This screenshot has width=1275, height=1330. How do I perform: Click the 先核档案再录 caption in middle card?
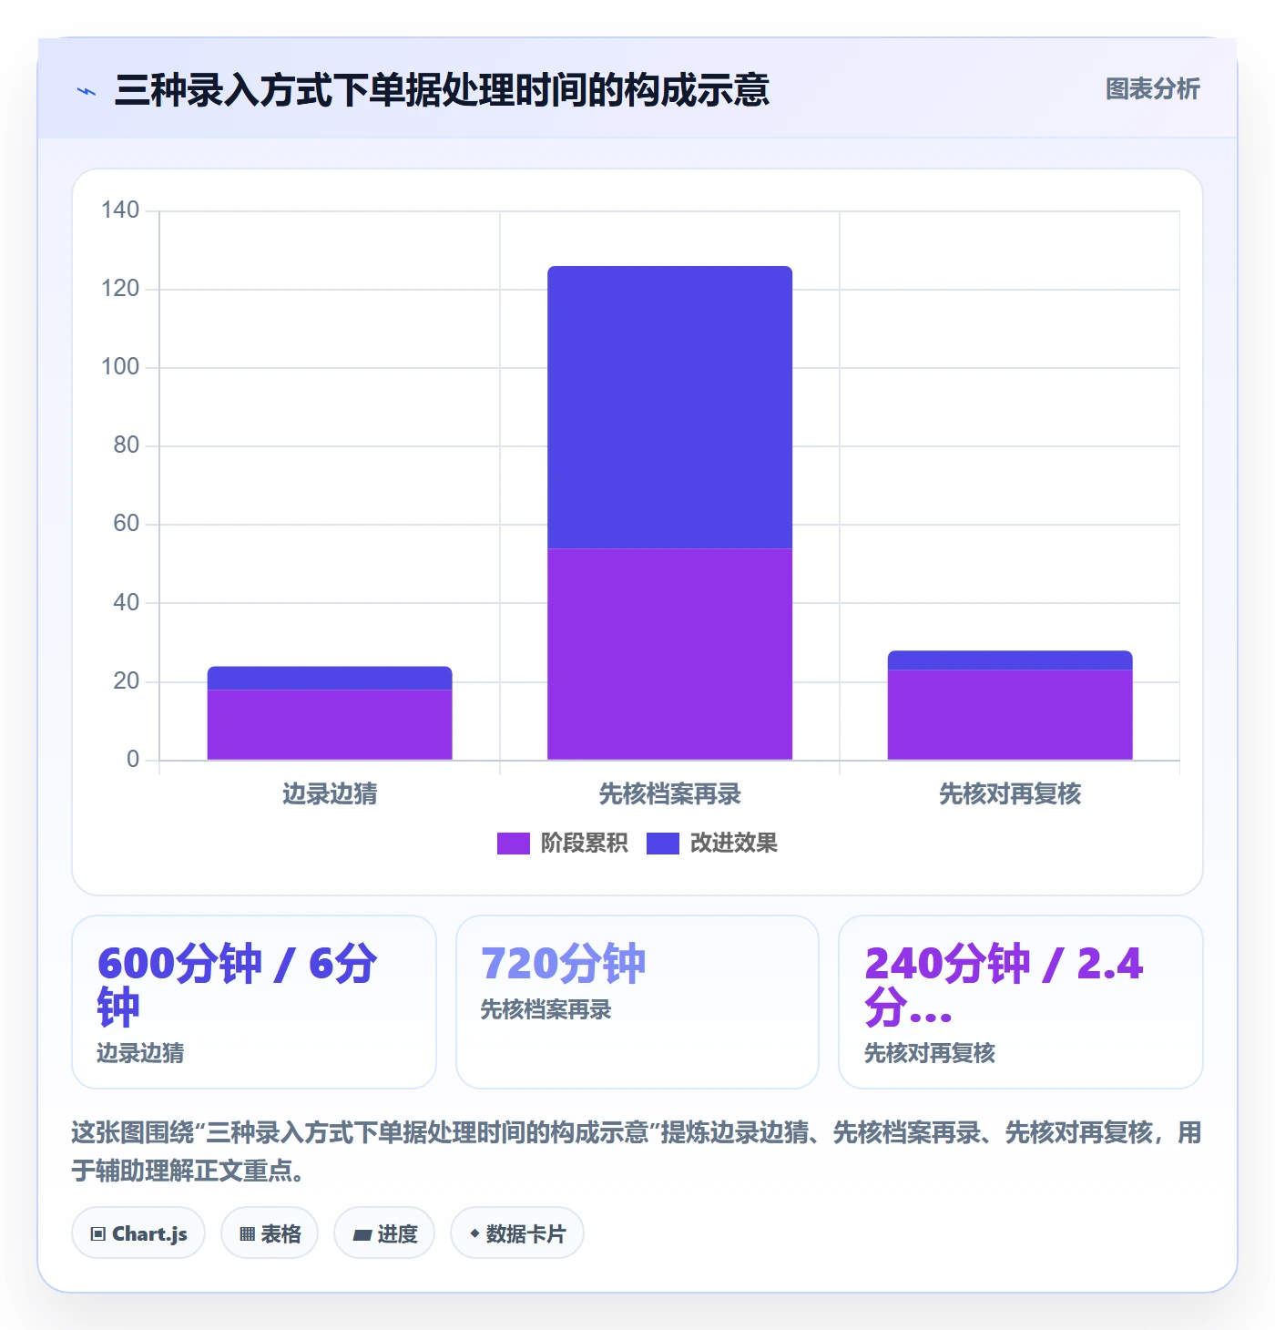coord(546,1009)
